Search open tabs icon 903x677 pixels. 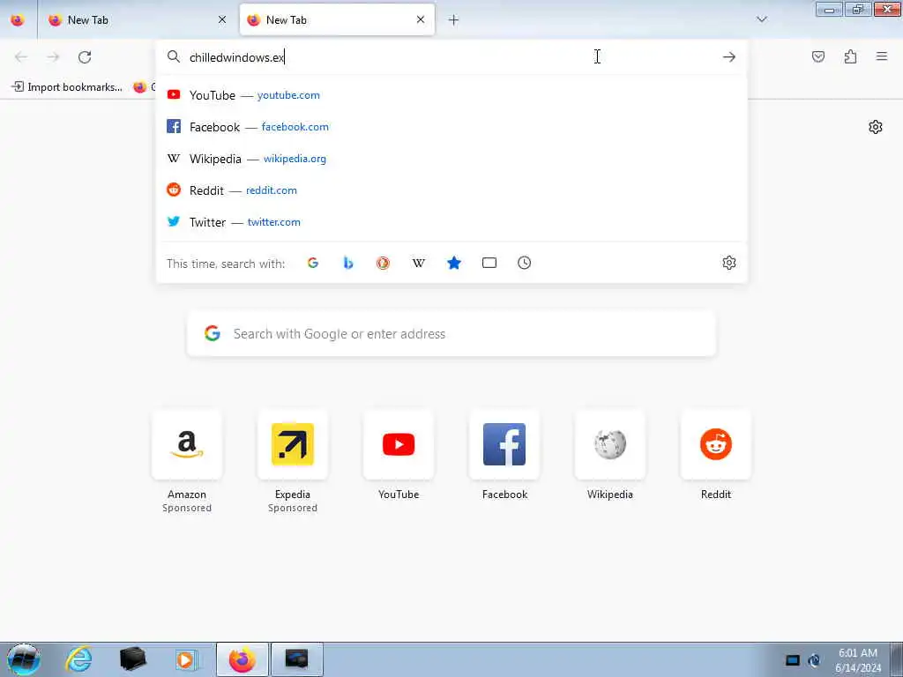489,263
